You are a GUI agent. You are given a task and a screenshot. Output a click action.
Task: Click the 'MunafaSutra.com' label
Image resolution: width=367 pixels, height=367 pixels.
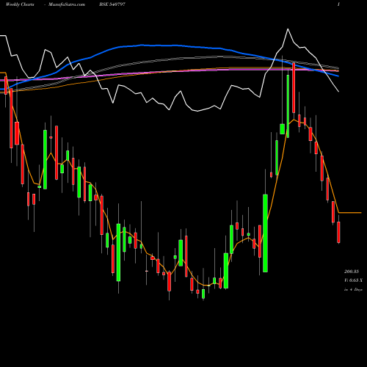coord(67,4)
